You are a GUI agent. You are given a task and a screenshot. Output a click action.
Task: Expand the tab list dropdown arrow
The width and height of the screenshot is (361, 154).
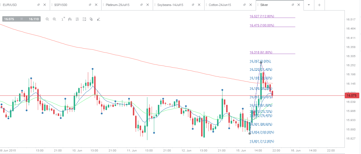coord(309,5)
